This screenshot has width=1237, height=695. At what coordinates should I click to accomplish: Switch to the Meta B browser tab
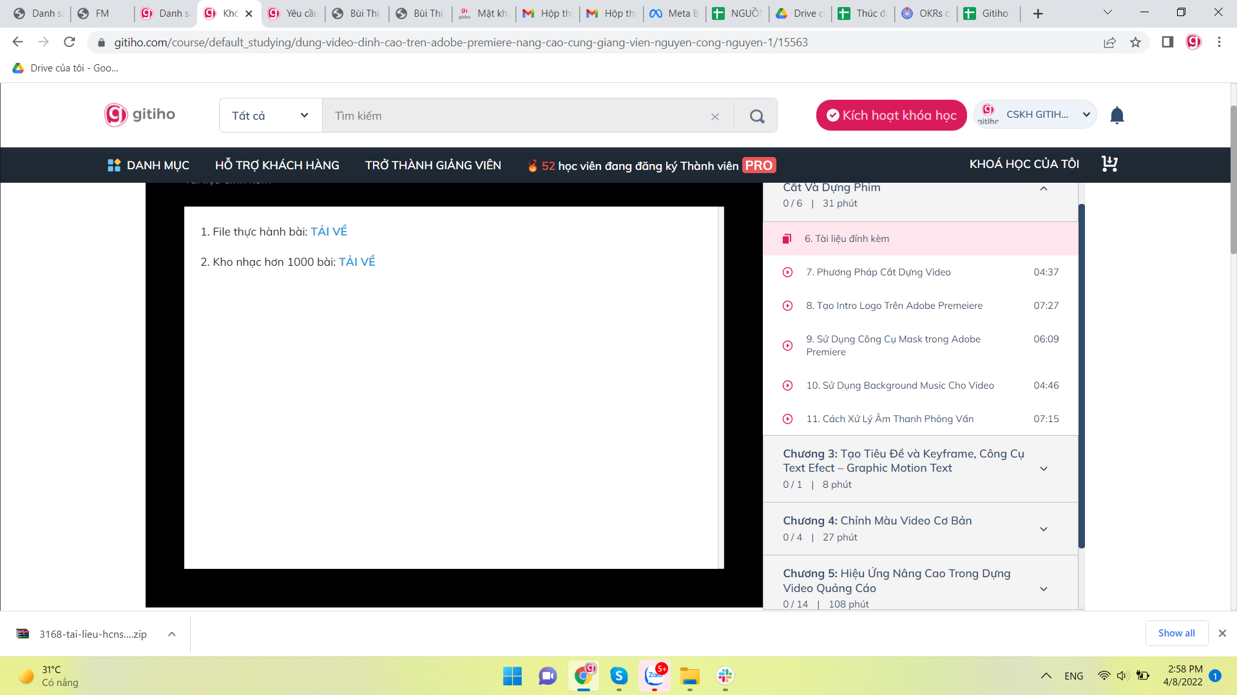click(675, 14)
